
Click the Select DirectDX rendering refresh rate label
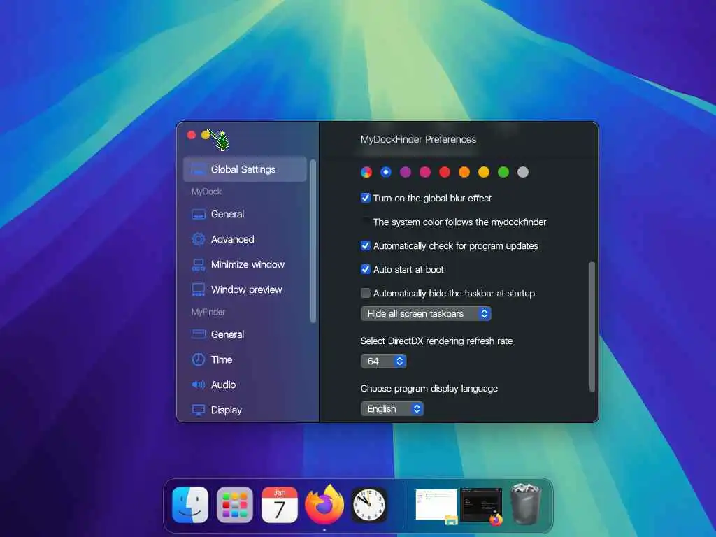[x=436, y=341]
